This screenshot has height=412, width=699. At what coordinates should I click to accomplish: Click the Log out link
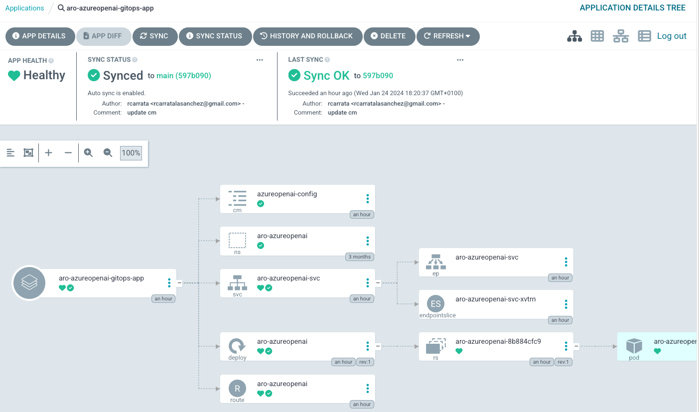[x=672, y=36]
